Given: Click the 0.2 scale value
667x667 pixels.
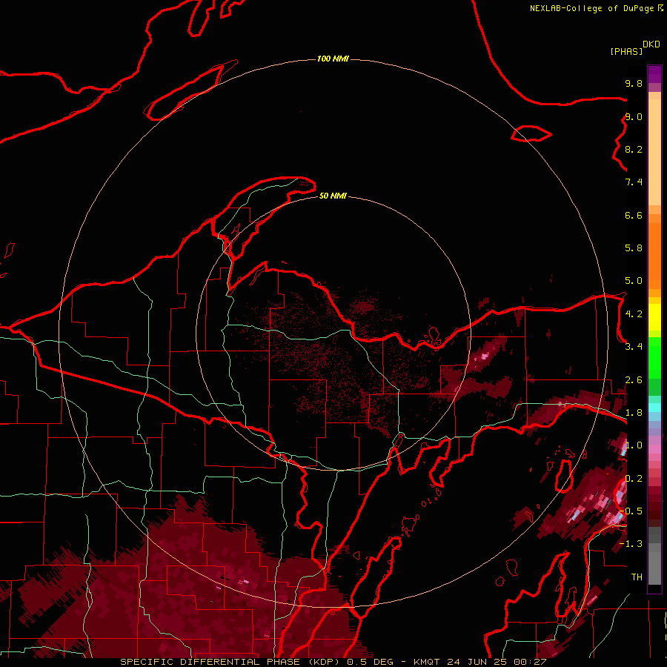Looking at the screenshot, I should [634, 479].
